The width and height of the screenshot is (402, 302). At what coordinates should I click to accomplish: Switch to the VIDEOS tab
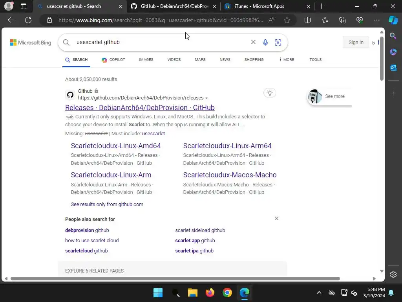coord(174,60)
